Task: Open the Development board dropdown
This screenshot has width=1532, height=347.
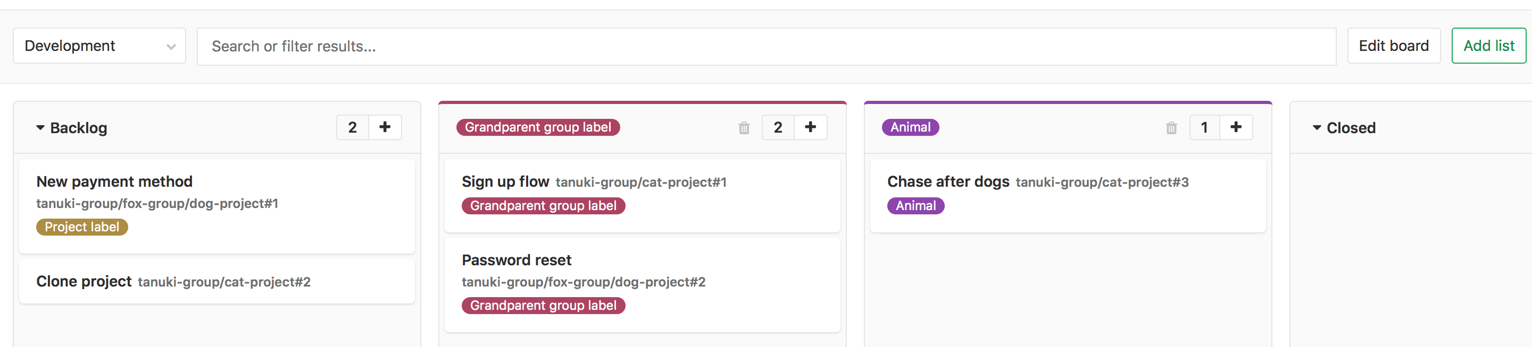Action: 99,46
